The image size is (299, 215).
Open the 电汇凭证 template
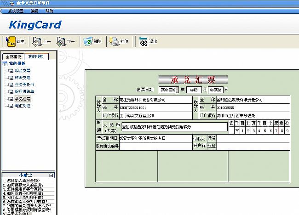tap(22, 106)
